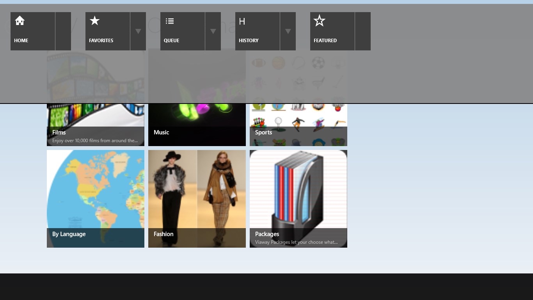Open the Queue dropdown arrow
Screen dimensions: 533x300
tap(213, 31)
